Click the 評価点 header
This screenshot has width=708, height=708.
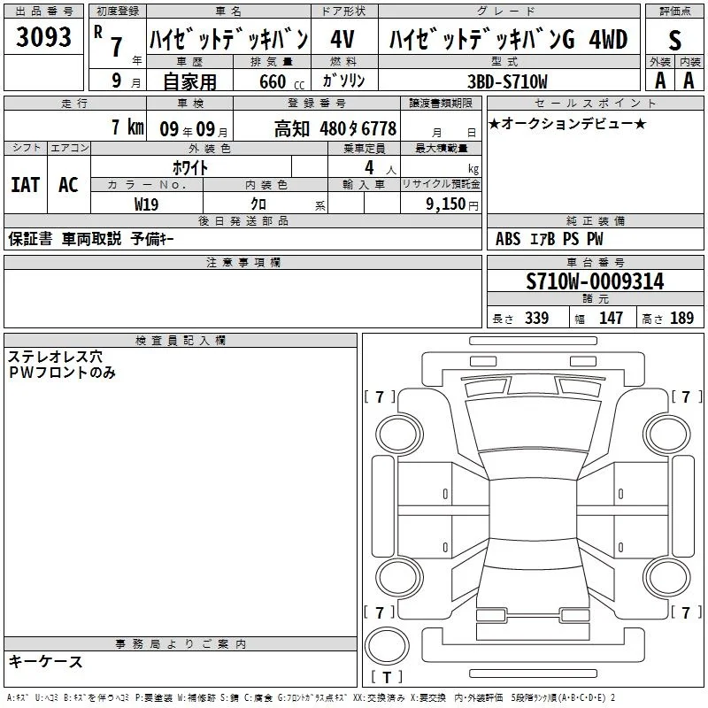[x=674, y=12]
